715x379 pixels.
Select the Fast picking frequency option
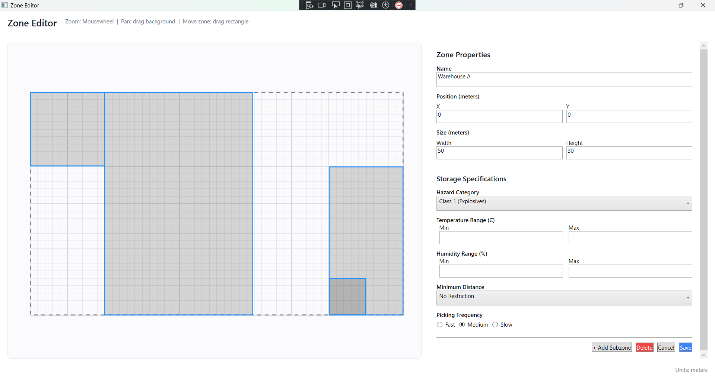coord(439,324)
